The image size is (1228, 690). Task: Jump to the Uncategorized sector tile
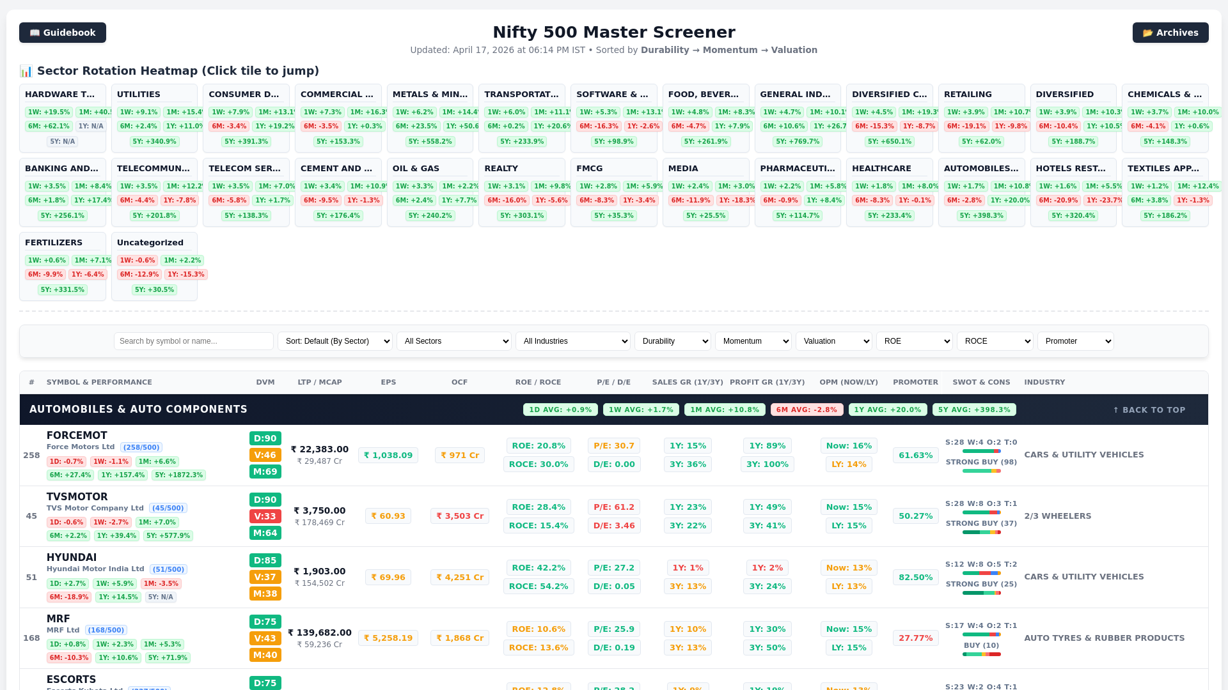154,266
